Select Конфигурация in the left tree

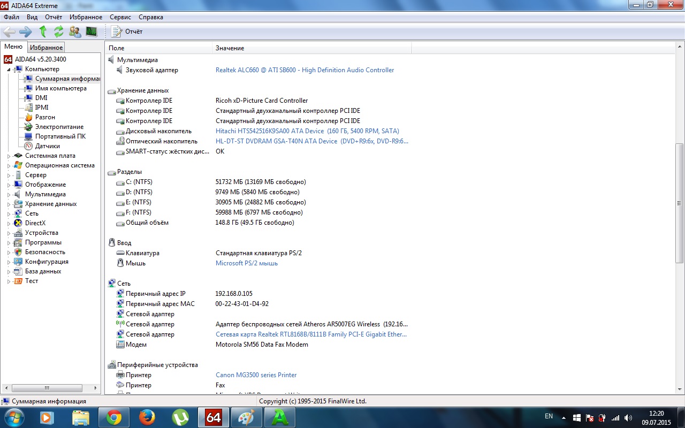47,262
